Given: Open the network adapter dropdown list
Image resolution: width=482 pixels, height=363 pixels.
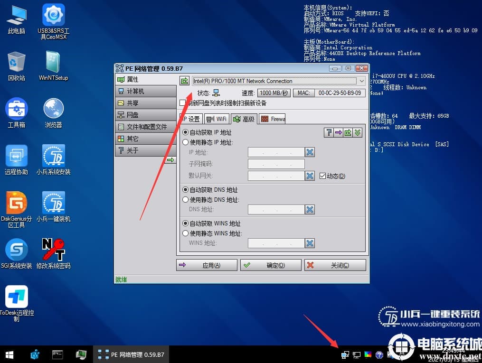Looking at the screenshot, I should click(x=361, y=81).
